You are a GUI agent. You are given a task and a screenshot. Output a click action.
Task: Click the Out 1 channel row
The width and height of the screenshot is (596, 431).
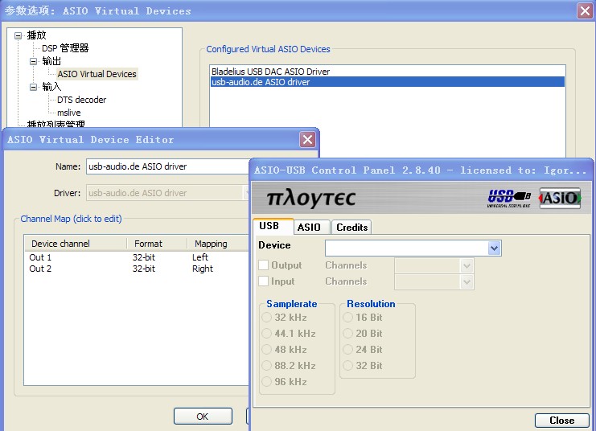137,257
